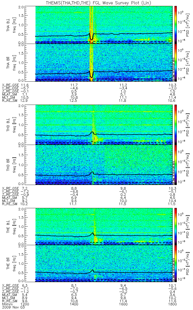Click the THE B⊥ axis label

coord(8,226)
